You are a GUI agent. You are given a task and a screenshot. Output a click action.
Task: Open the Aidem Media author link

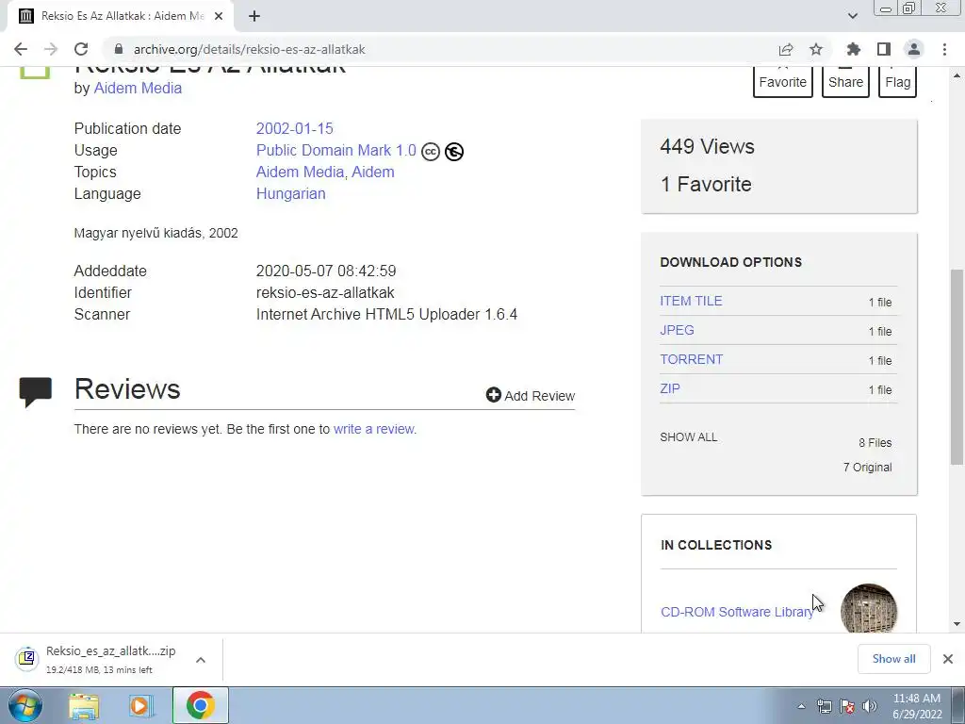click(x=138, y=88)
